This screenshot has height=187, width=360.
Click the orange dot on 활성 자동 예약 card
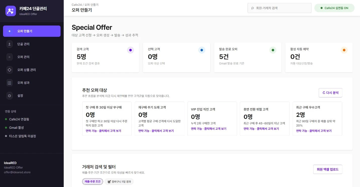point(344,50)
